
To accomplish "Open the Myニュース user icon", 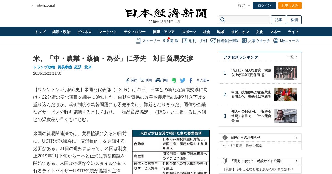I will [x=276, y=41].
